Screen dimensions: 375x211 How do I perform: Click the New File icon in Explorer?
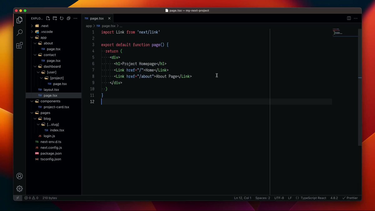point(48,18)
